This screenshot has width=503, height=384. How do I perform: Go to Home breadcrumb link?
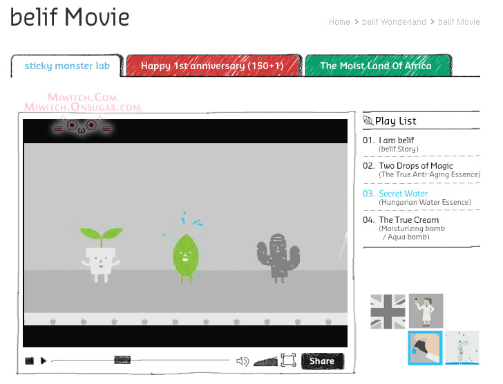coord(339,22)
